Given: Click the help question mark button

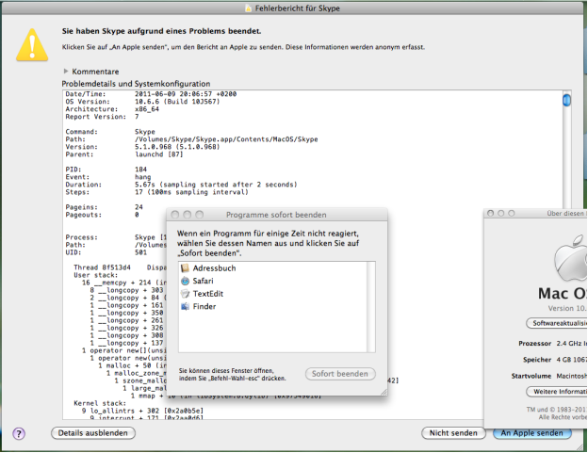Looking at the screenshot, I should point(19,433).
